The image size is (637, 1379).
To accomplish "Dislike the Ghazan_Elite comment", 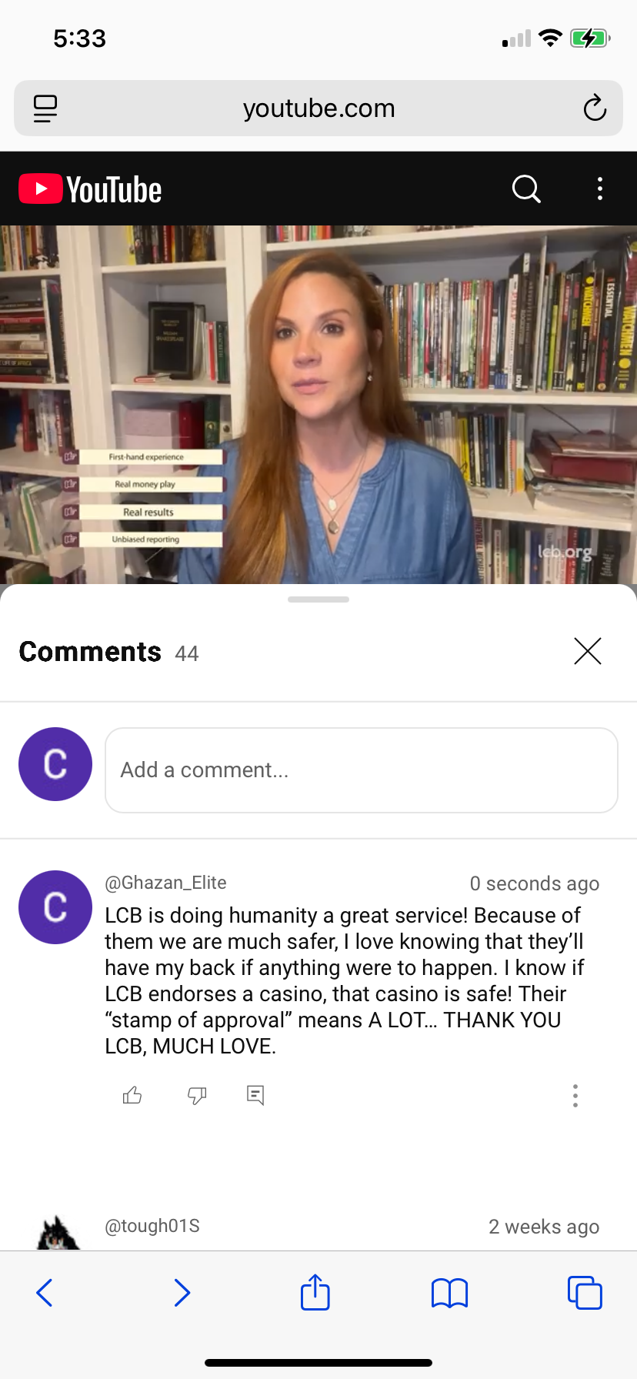I will tap(197, 1095).
